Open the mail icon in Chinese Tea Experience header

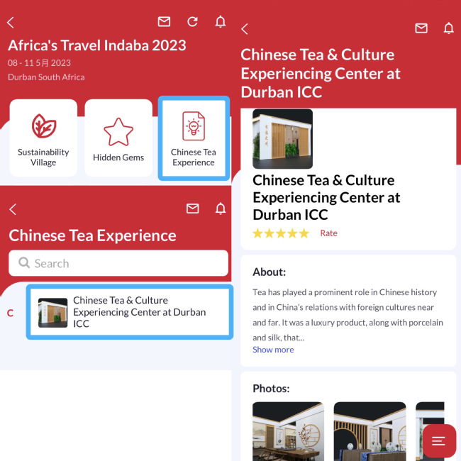(193, 209)
